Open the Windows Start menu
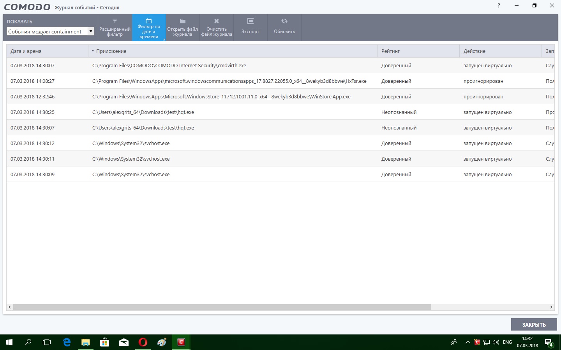 [x=9, y=342]
